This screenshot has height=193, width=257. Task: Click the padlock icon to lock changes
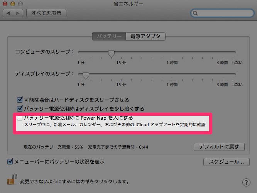(x=12, y=179)
